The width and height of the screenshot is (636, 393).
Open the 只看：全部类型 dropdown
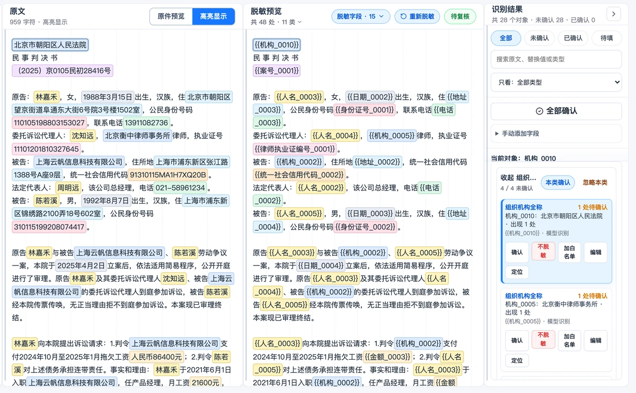click(556, 83)
